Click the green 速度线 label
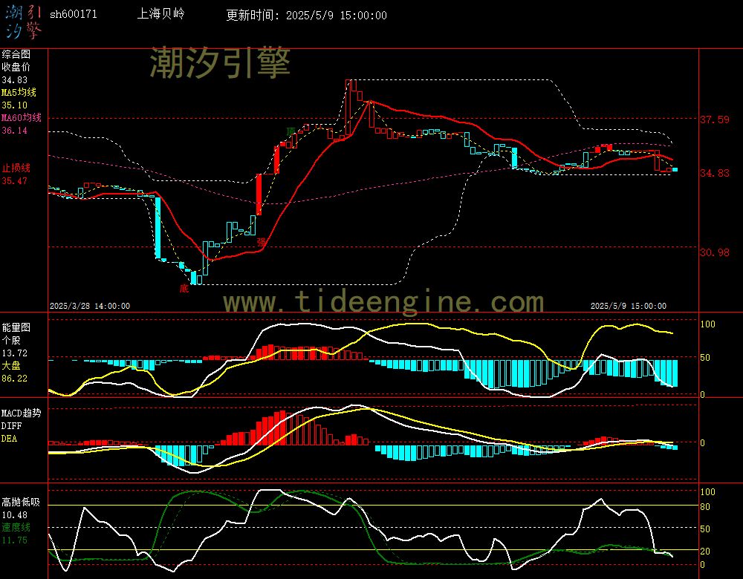The image size is (743, 579). (x=16, y=527)
